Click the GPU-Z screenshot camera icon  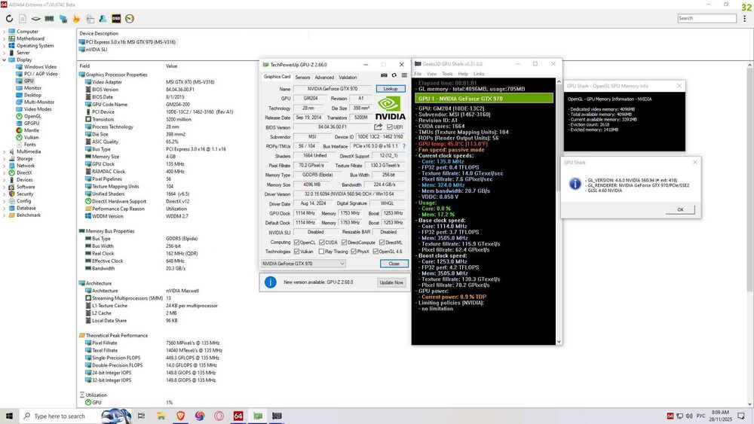(x=384, y=75)
